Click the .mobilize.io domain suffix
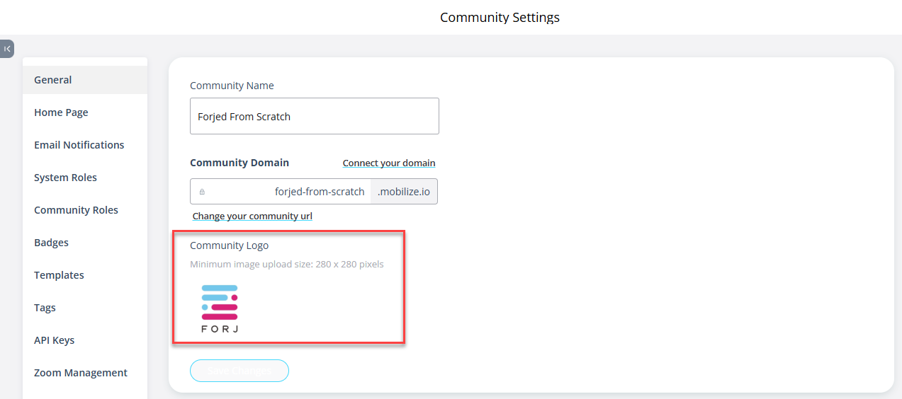 (404, 192)
